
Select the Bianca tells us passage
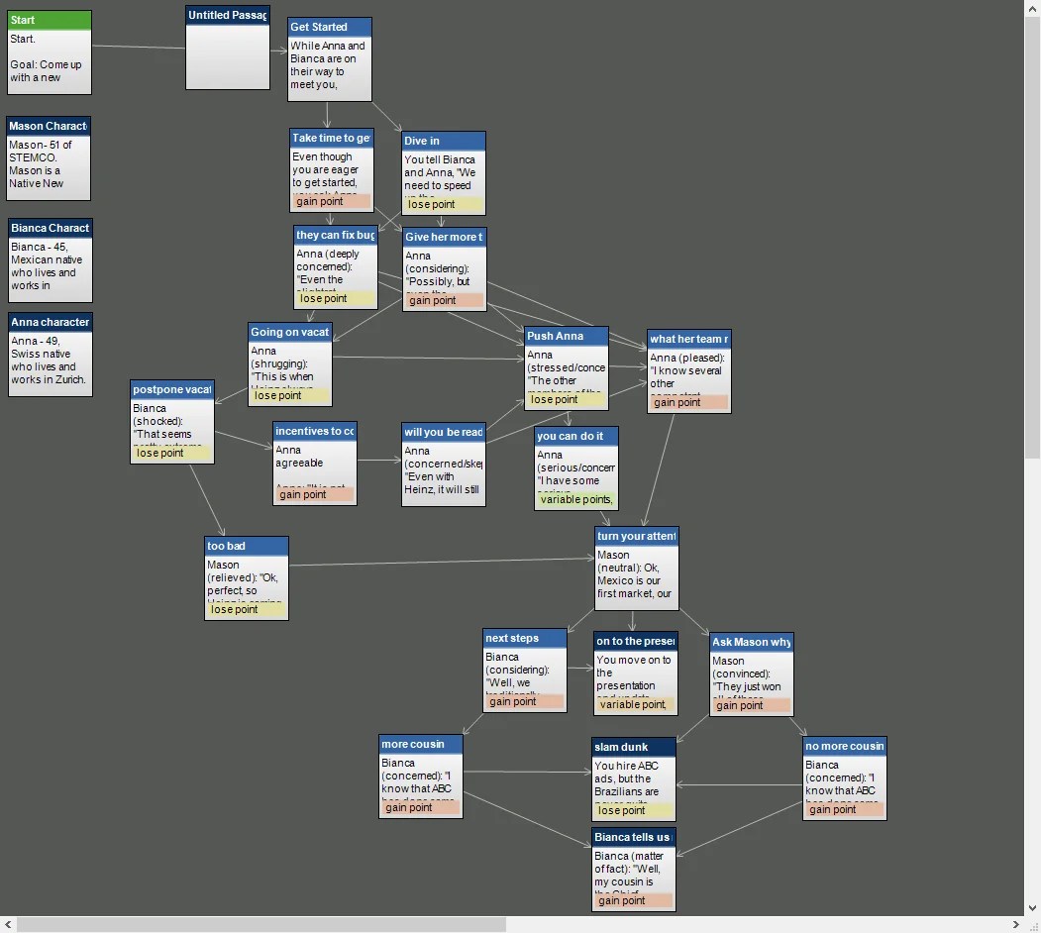click(x=634, y=870)
